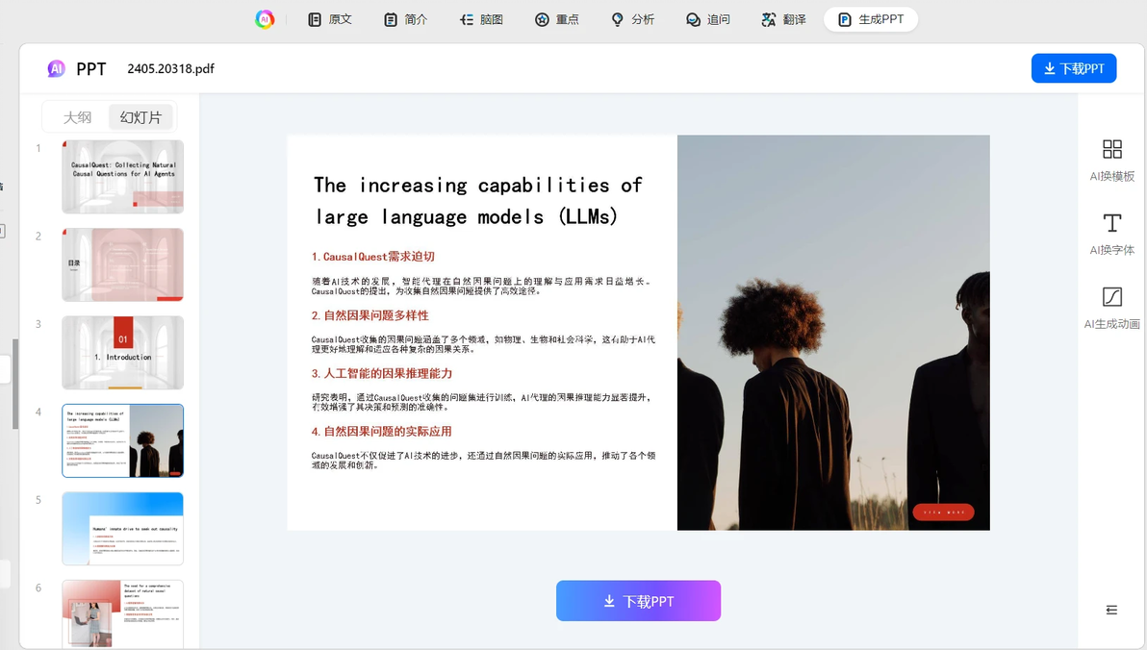The image size is (1147, 650).
Task: Switch to the 大纲 outline tab
Action: (77, 117)
